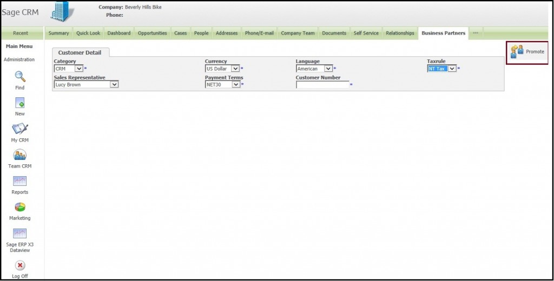Click the Beverly Hills Bike company name
Screen dimensions: 554x281
[143, 7]
